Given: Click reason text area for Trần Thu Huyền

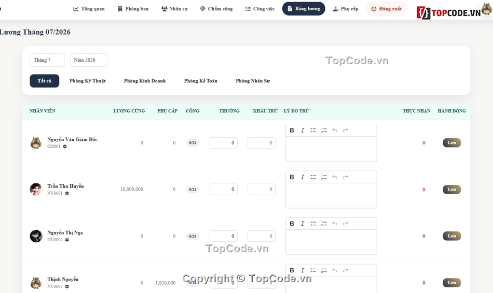Looking at the screenshot, I should click(331, 196).
